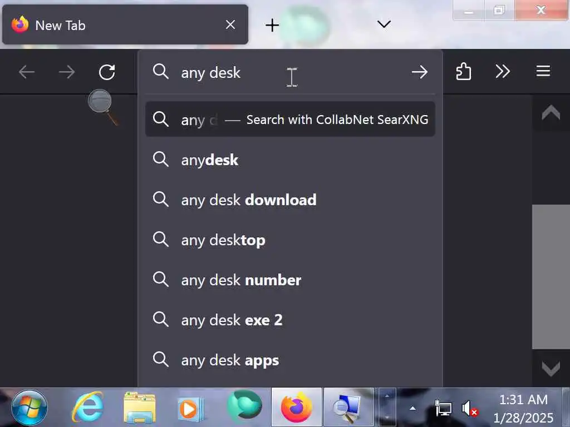The width and height of the screenshot is (570, 427).
Task: Close the New Tab tab
Action: point(230,24)
